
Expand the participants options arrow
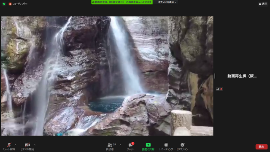120,145
